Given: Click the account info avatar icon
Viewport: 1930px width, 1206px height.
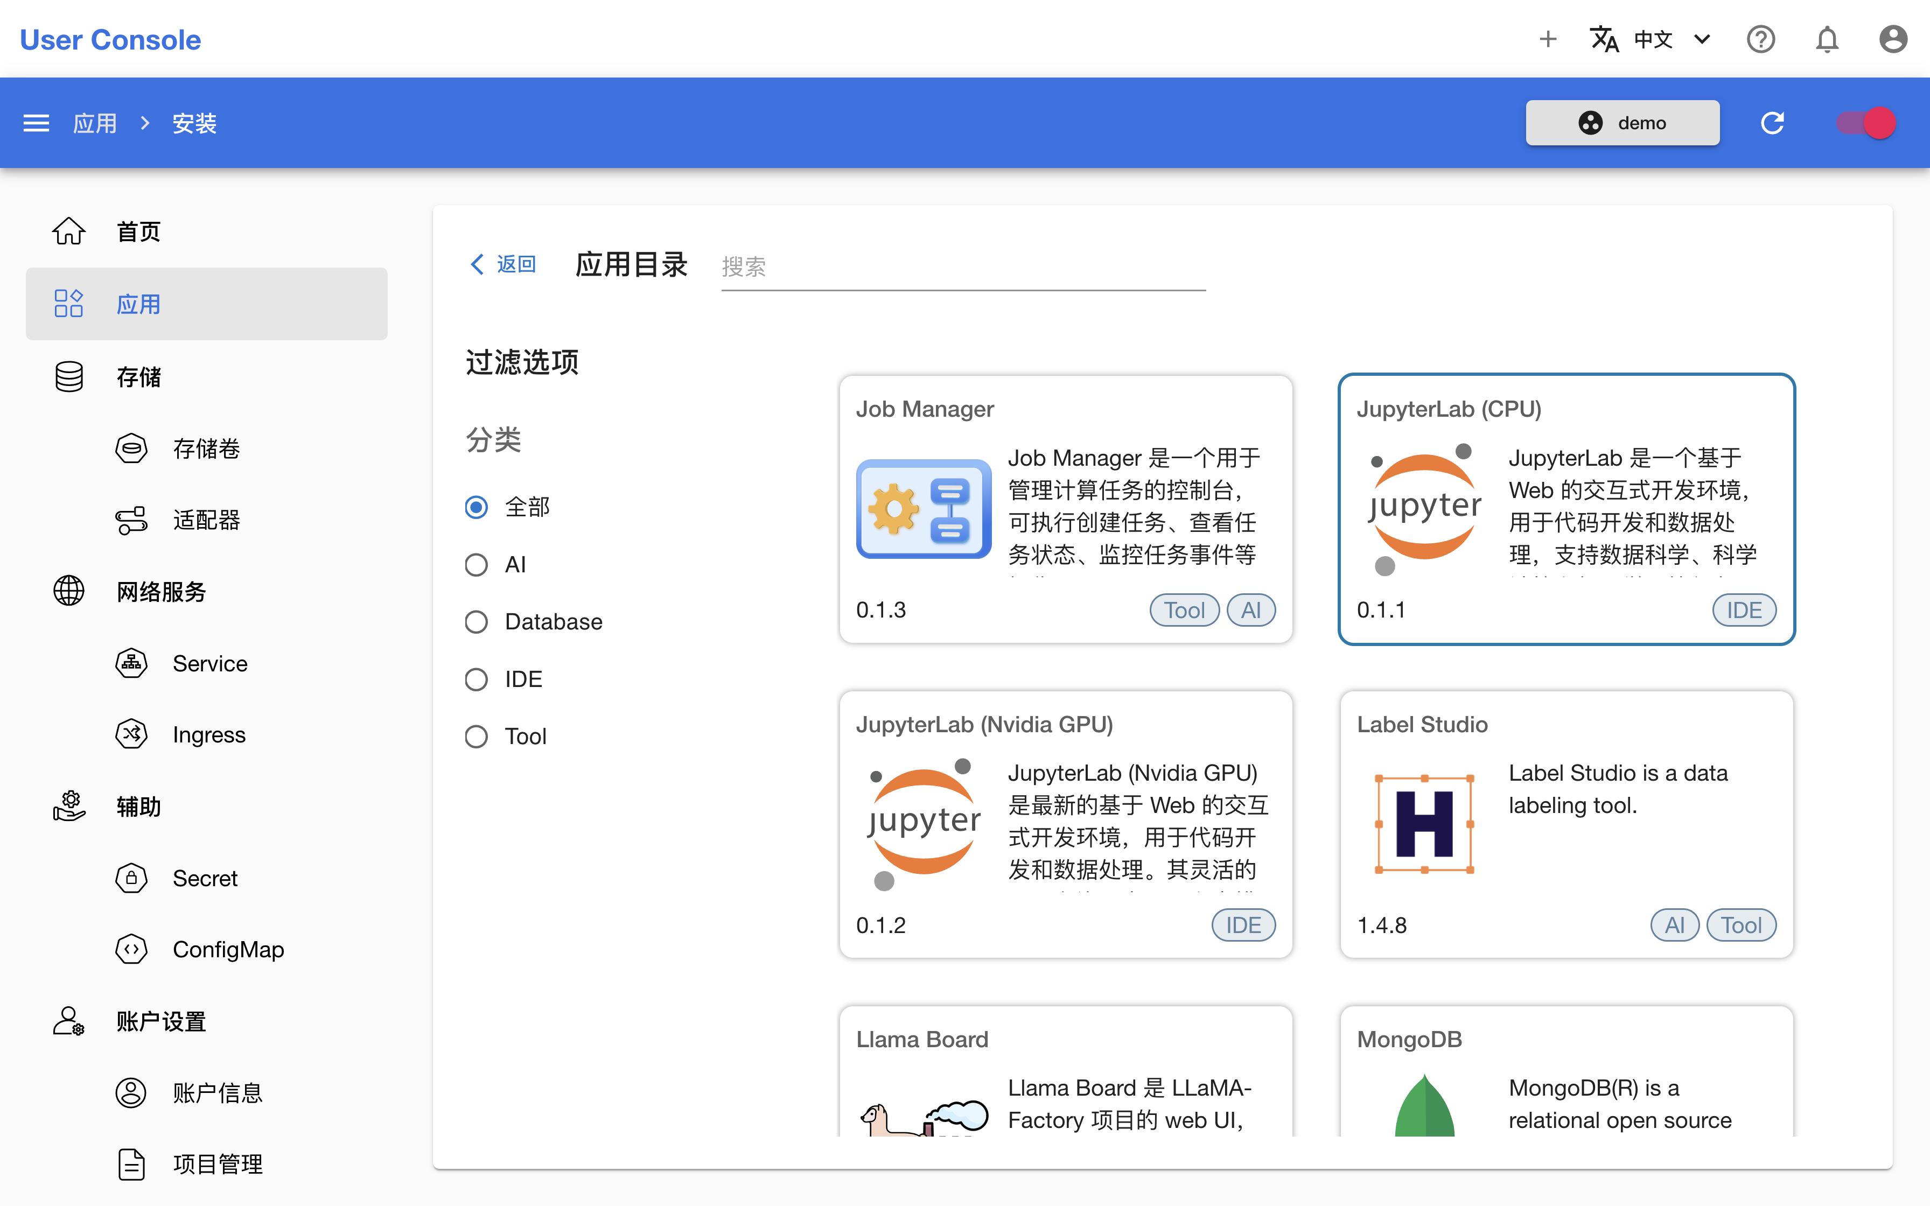Looking at the screenshot, I should 131,1093.
